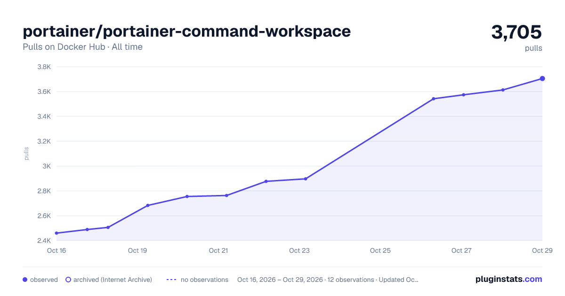Screen dimensions: 565x296
Task: Click the 'observed' legend label
Action: coord(44,280)
